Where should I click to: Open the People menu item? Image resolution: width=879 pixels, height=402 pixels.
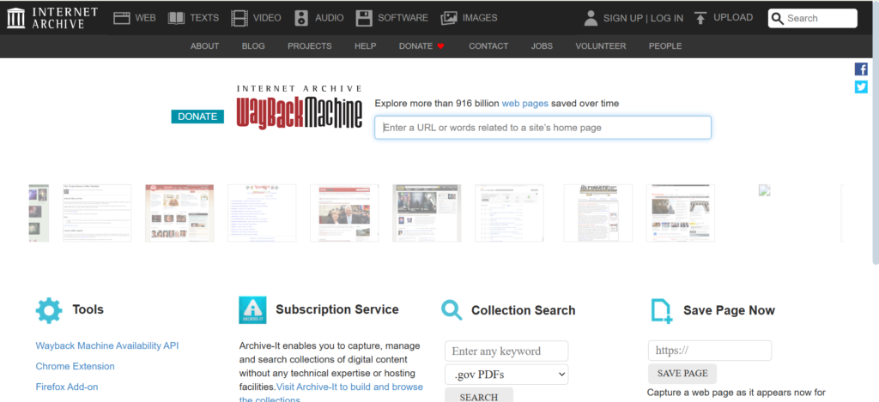tap(665, 46)
